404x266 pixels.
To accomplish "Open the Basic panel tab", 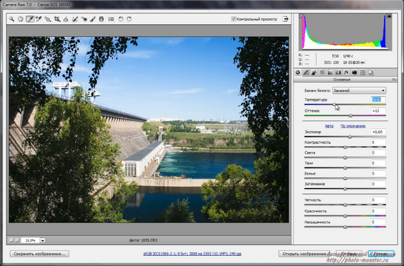I will [298, 73].
